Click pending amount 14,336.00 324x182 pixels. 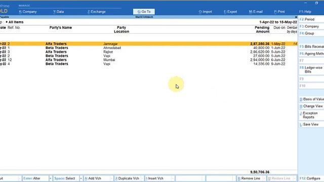[261, 64]
